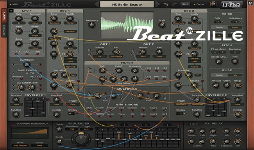
Task: Open the LFO 1 Phase 'single' selector
Action: [35, 35]
